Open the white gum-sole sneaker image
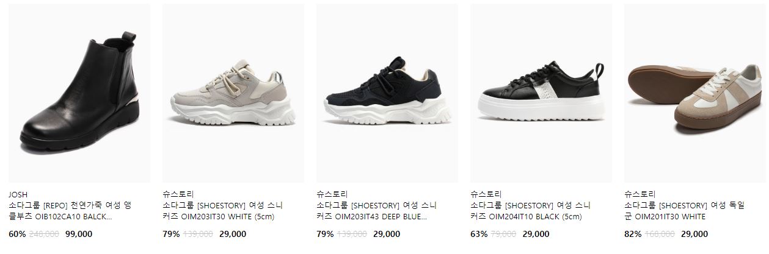769x254 pixels. [x=695, y=93]
